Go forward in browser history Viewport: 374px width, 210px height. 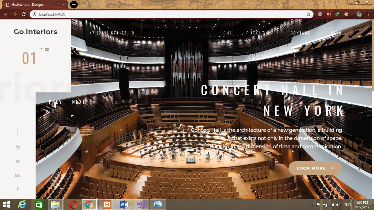point(15,14)
